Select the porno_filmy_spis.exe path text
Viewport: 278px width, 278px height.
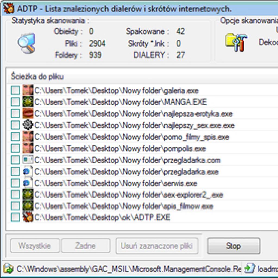click(132, 137)
